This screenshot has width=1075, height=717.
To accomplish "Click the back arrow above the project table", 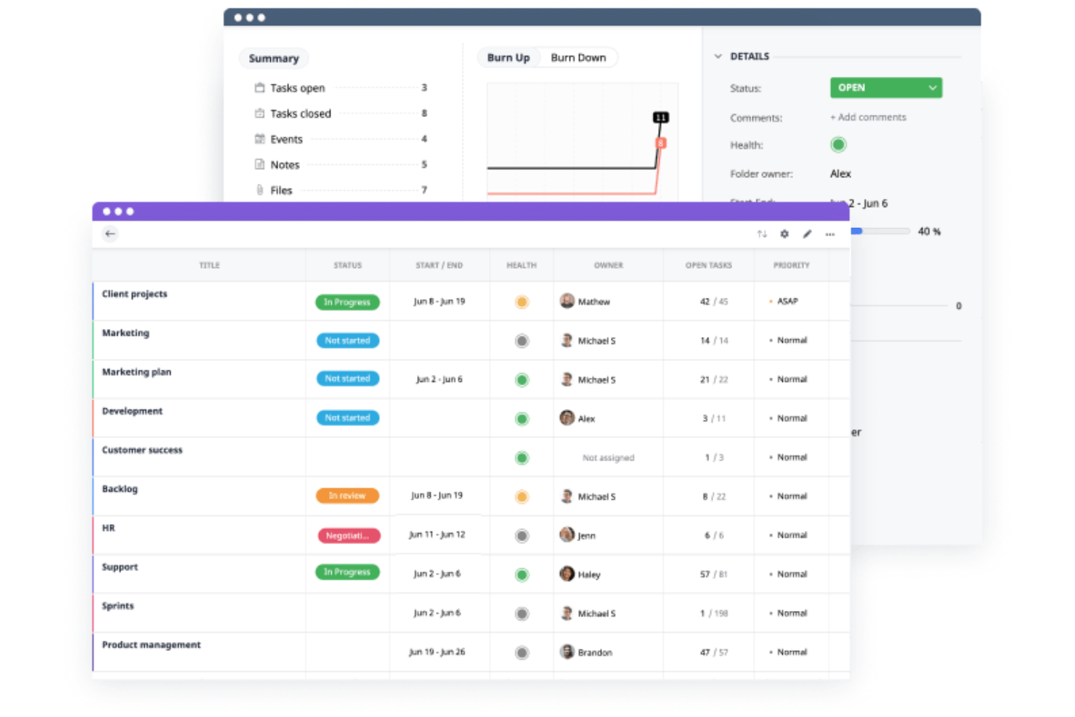I will pyautogui.click(x=110, y=233).
